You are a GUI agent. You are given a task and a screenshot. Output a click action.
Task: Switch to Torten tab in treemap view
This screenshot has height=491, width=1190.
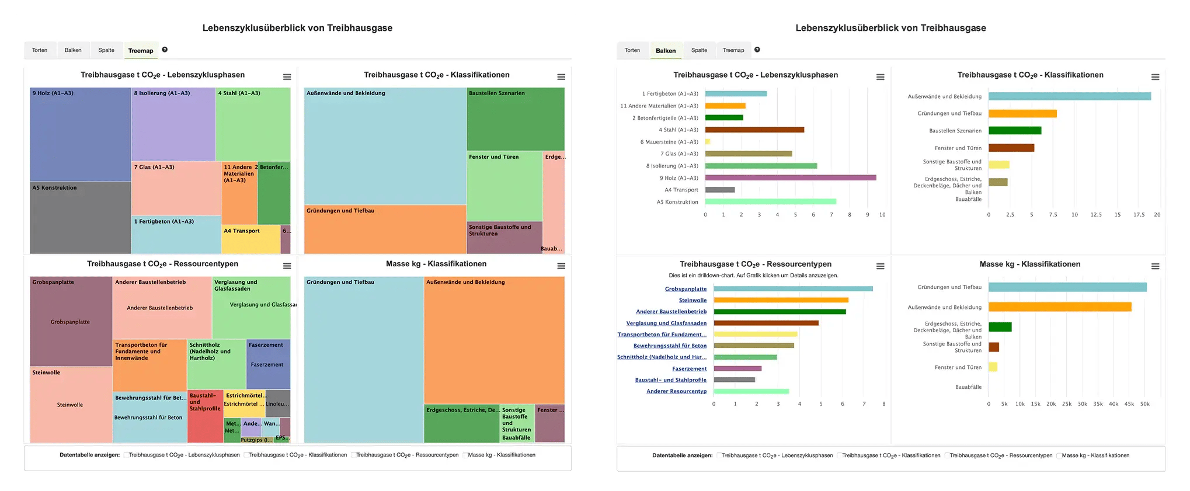pos(40,50)
